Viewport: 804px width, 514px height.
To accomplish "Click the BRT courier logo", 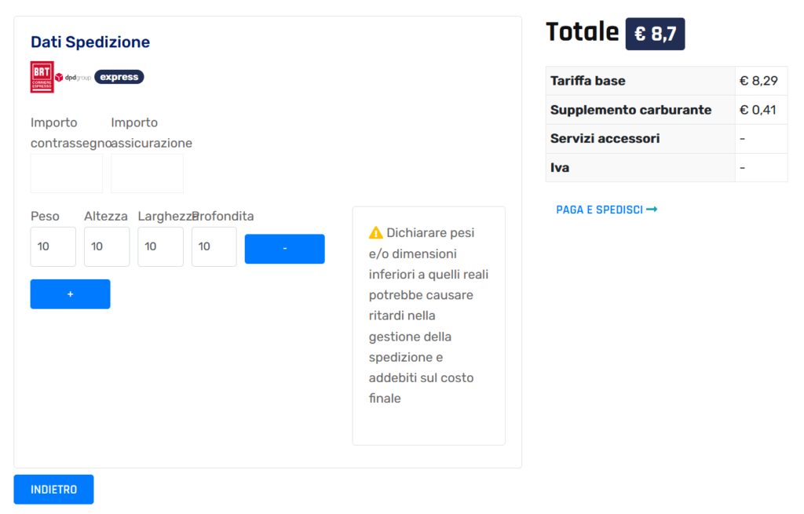I will point(42,77).
